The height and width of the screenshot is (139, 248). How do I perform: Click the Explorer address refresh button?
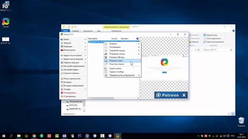199,50
